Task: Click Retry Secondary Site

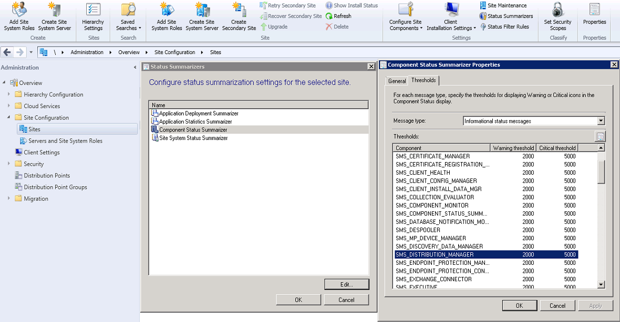Action: point(288,6)
